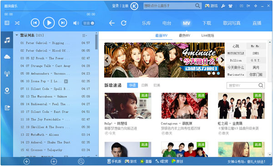This screenshot has height=166, width=273.
Task: Mute the volume speaker icon
Action: click(76, 23)
